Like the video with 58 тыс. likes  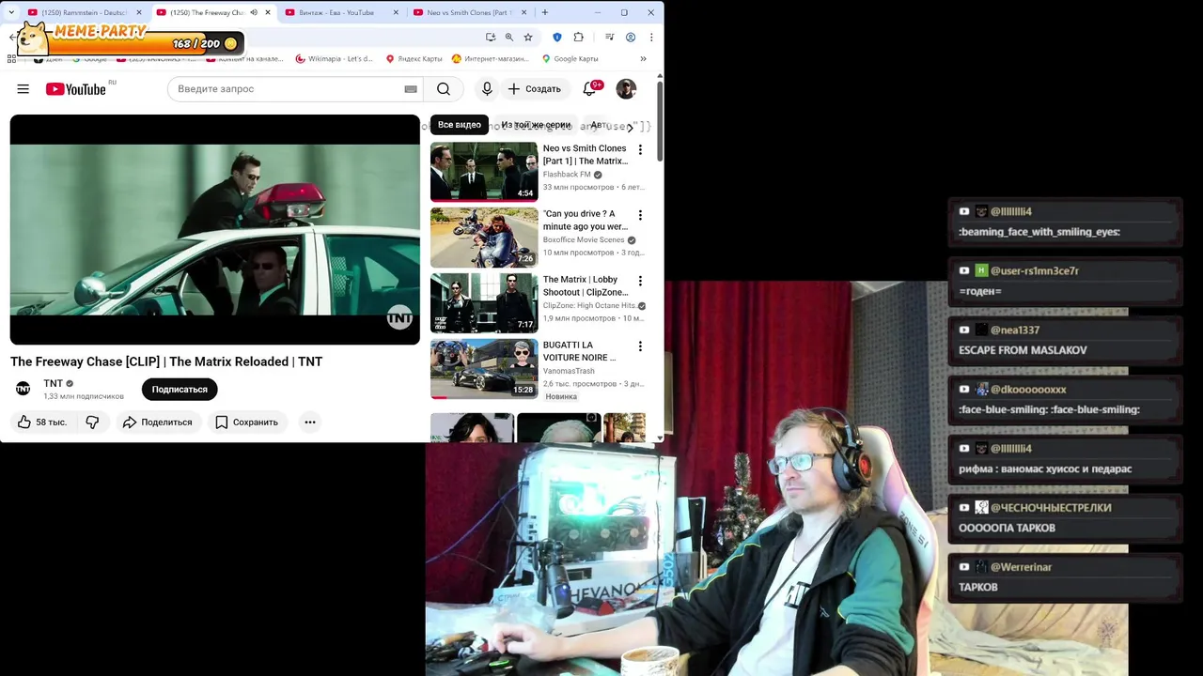tap(41, 422)
